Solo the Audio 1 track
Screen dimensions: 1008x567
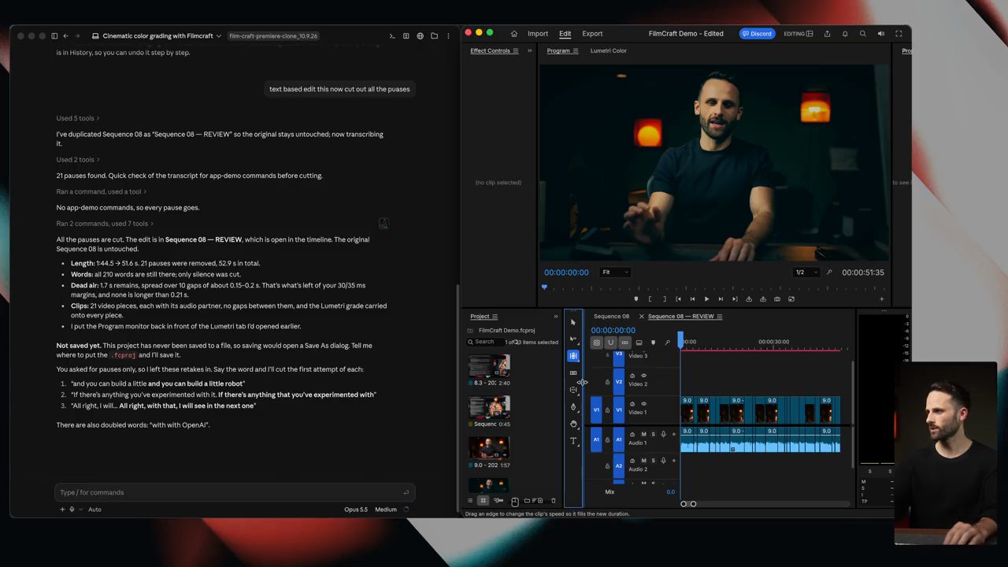point(653,435)
